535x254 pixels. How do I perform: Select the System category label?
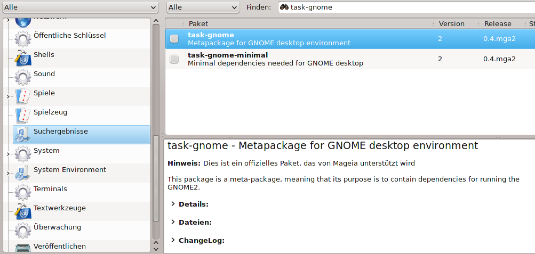coord(46,150)
